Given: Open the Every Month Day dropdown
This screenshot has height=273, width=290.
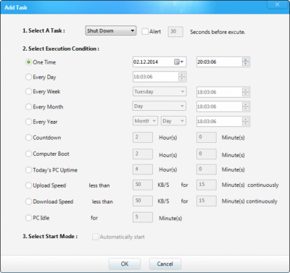Looking at the screenshot, I should [x=159, y=106].
